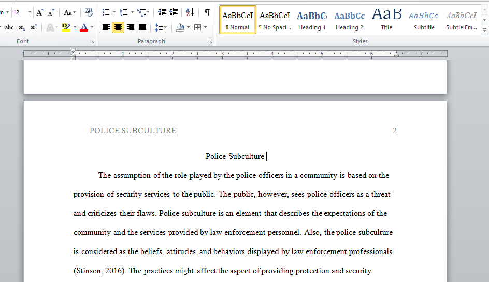Viewport: 489px width, 282px height.
Task: Justify the paragraph text
Action: (142, 27)
